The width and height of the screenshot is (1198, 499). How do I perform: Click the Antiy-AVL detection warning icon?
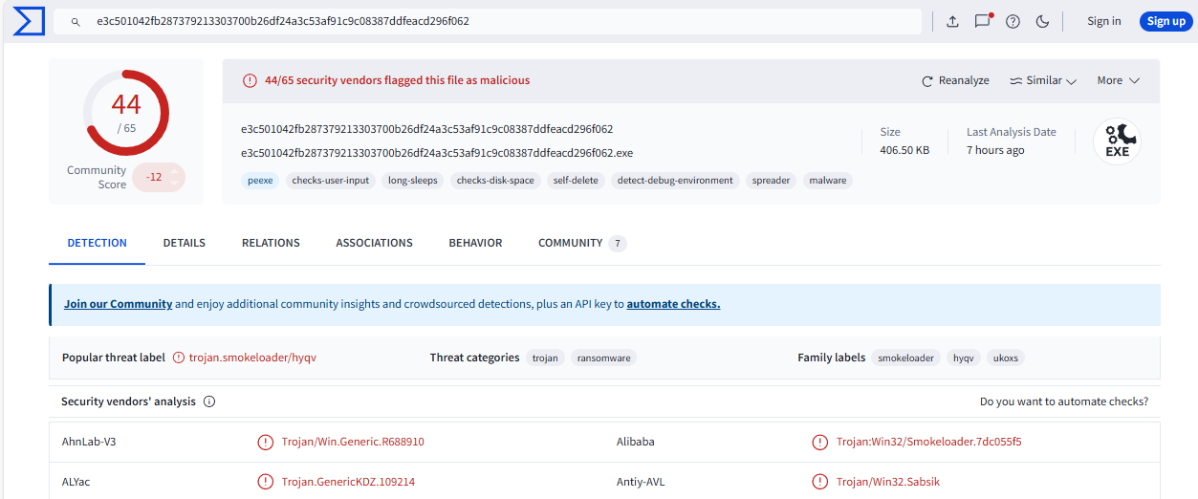click(819, 482)
